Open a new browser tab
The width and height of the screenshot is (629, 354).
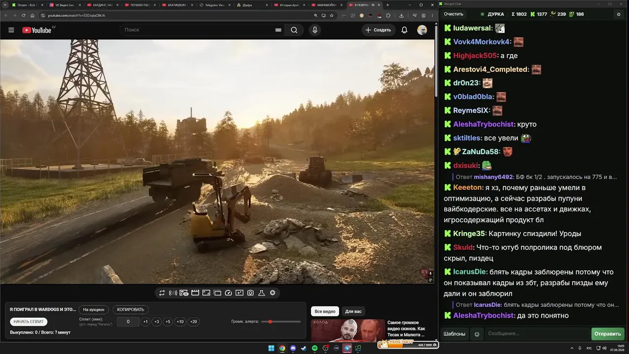[x=388, y=5]
